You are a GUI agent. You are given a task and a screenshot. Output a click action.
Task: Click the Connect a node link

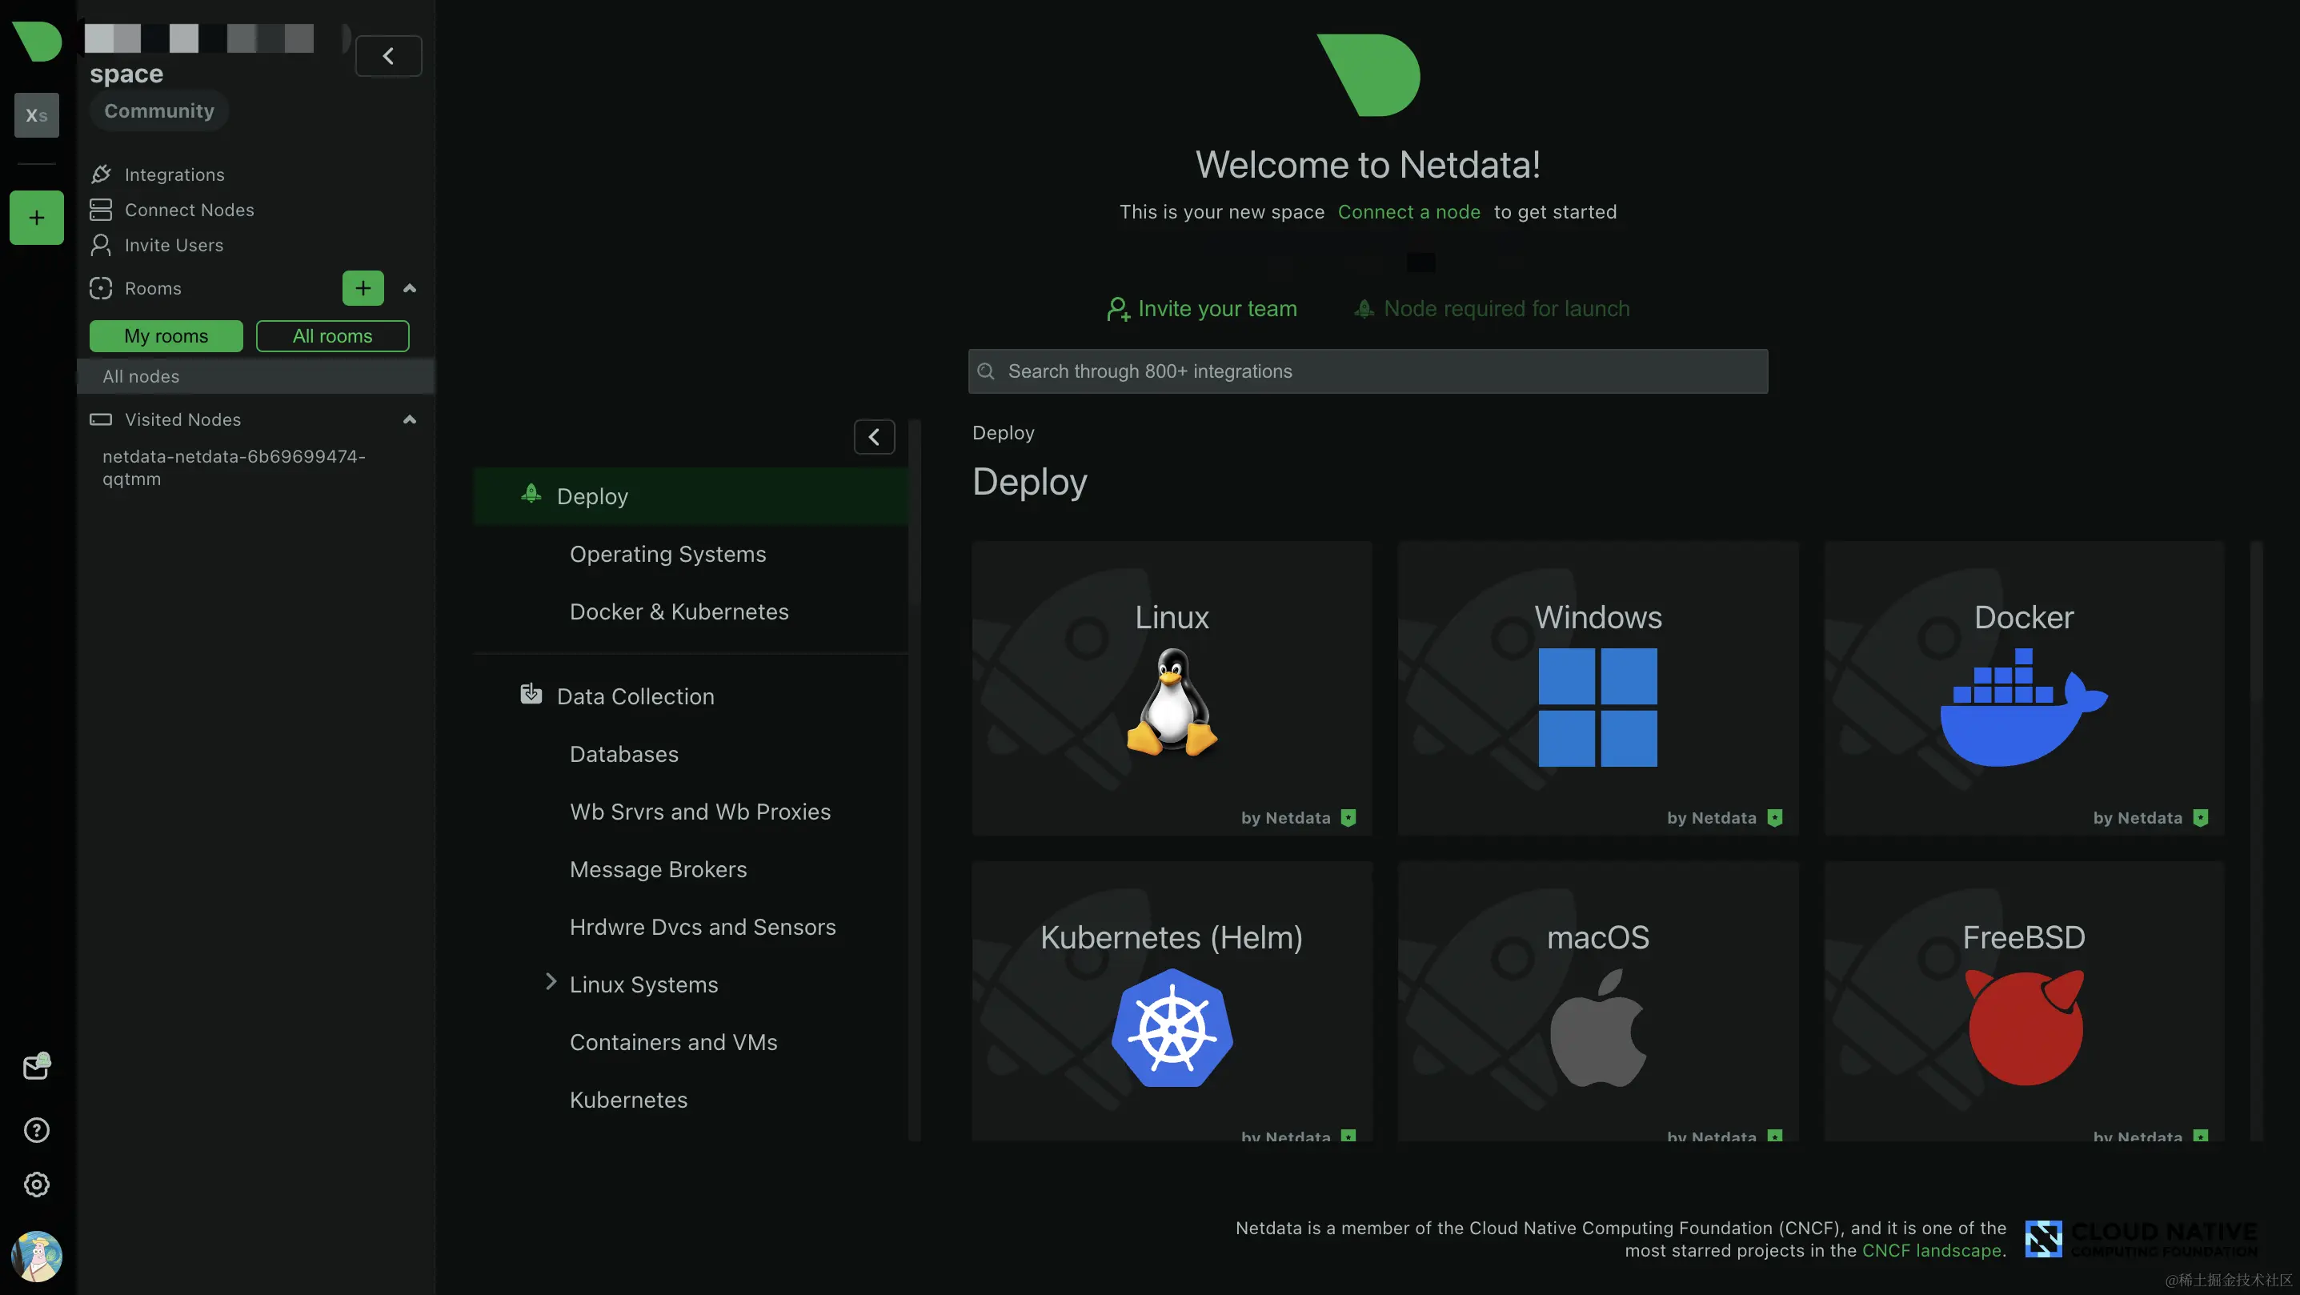tap(1409, 211)
